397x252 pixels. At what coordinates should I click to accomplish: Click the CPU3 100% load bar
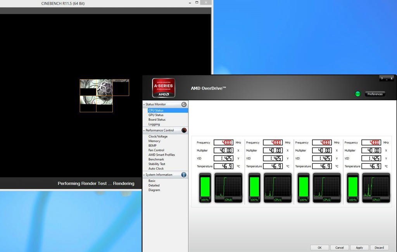click(x=353, y=187)
